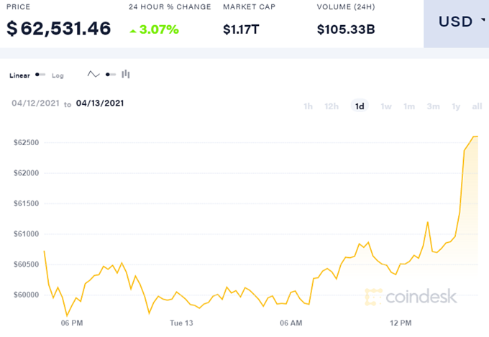The height and width of the screenshot is (337, 489).
Task: Toggle the line/candlestick chart type switch
Action: tap(111, 74)
